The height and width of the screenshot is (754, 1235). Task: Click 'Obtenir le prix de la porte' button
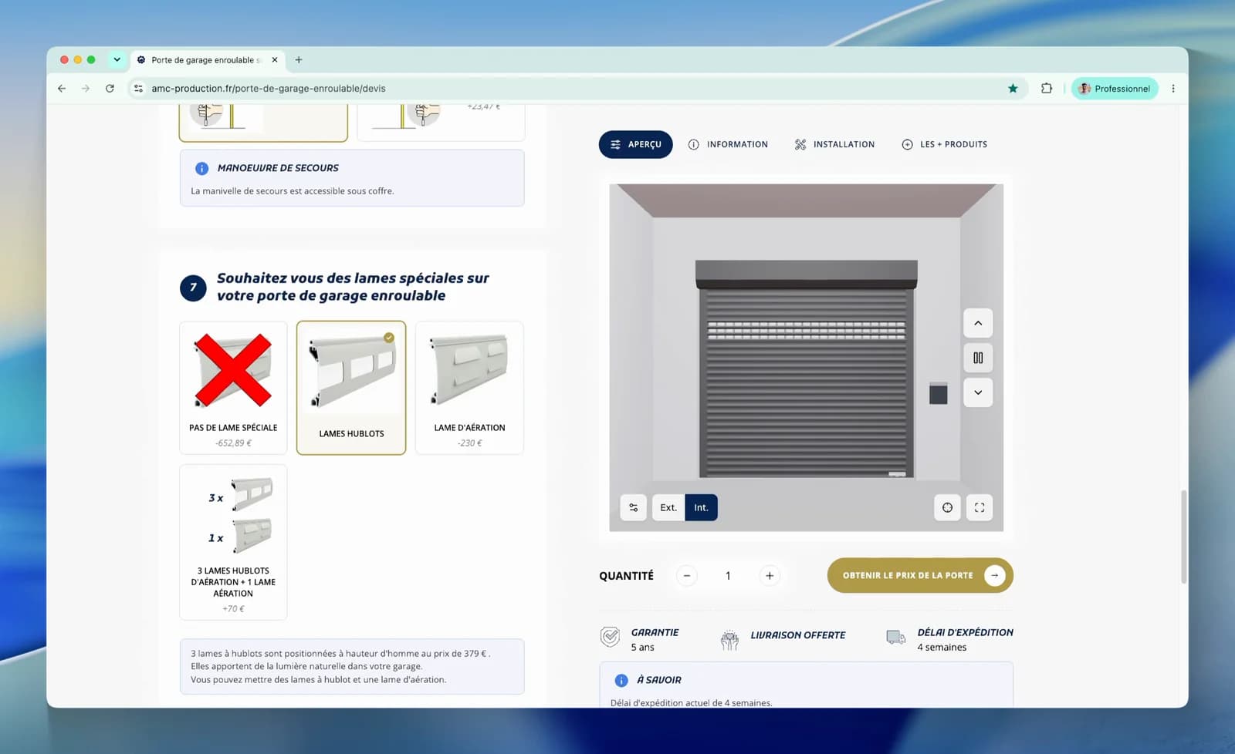(920, 575)
